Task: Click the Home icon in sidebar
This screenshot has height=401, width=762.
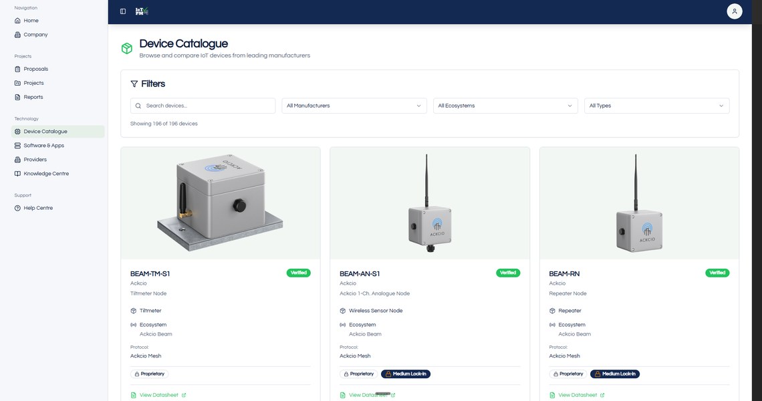Action: [17, 21]
